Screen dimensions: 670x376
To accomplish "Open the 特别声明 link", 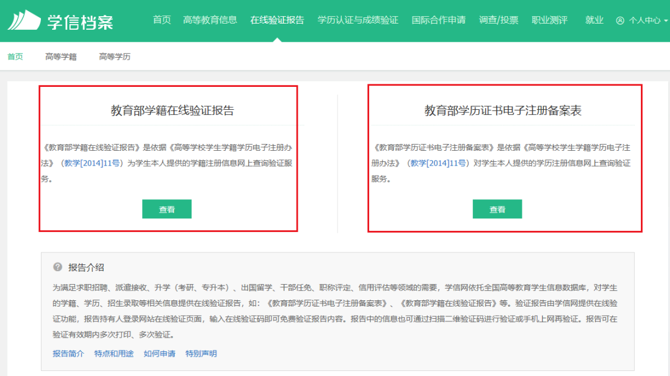I will (x=201, y=354).
